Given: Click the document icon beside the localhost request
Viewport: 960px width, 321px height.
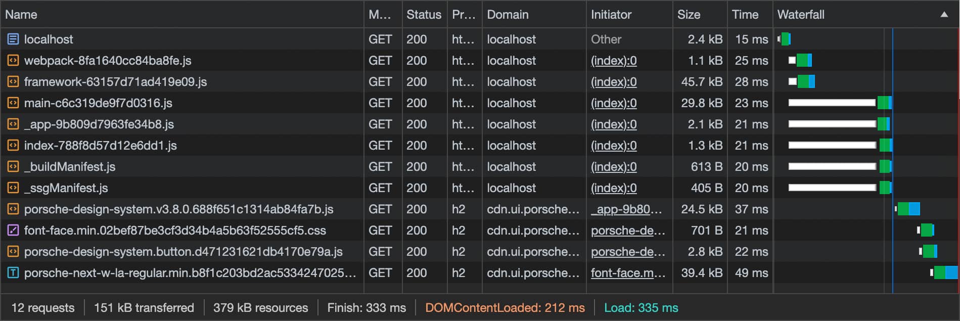Looking at the screenshot, I should [12, 39].
